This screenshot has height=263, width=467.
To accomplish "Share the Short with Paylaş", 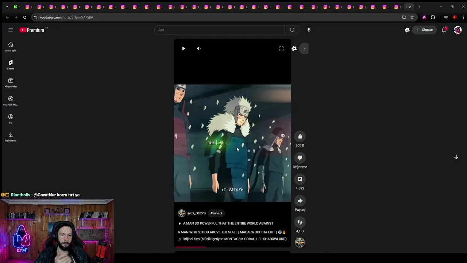I will (x=300, y=201).
